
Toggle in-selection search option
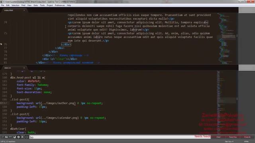click(22, 137)
